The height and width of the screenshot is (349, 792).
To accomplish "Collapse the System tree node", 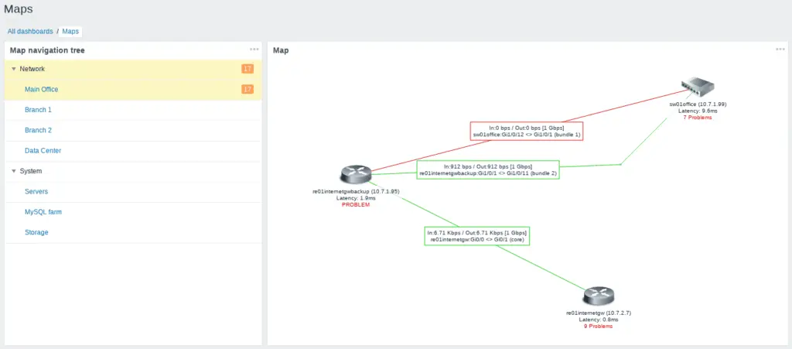I will (x=14, y=171).
